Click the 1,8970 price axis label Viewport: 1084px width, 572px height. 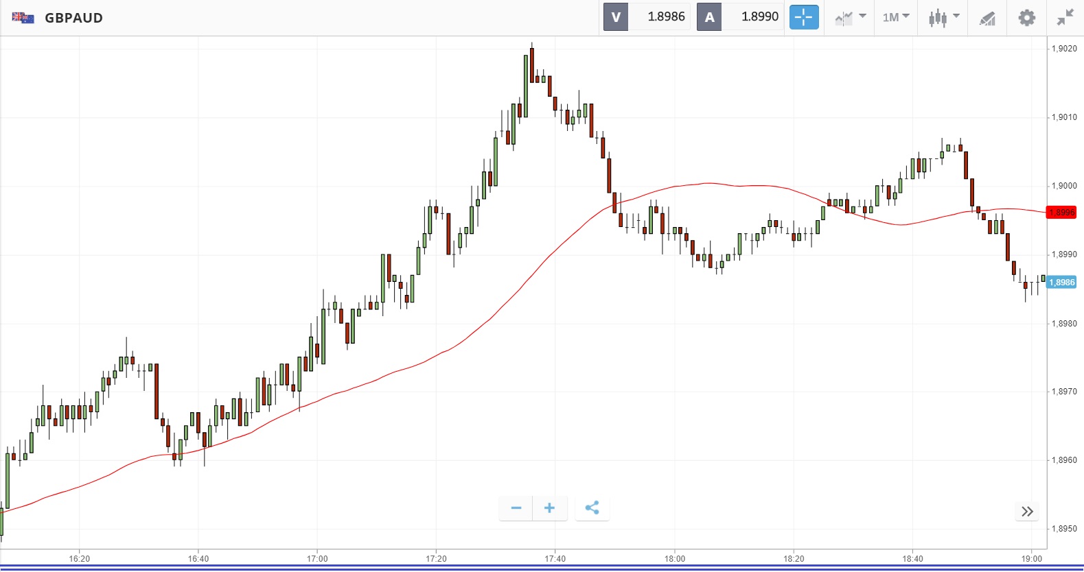click(1064, 392)
